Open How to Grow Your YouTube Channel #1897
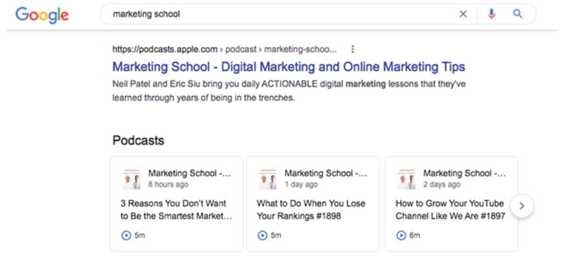Image resolution: width=563 pixels, height=263 pixels. point(451,209)
